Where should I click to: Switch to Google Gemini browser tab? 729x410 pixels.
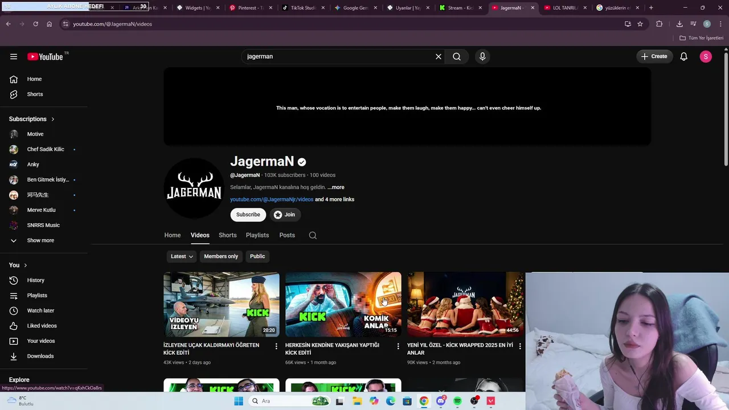coord(354,8)
